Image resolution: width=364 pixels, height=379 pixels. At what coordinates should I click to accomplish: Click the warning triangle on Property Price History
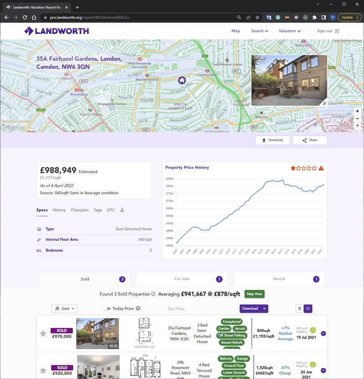[x=322, y=168]
